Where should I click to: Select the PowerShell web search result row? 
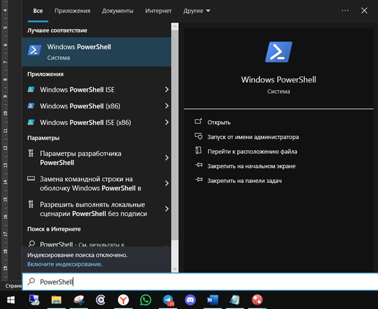coord(96,243)
